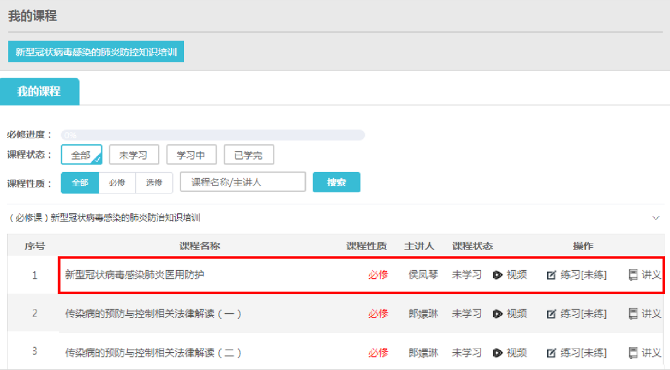670x370 pixels.
Task: Collapse the 必修课 course section chevron
Action: 656,218
